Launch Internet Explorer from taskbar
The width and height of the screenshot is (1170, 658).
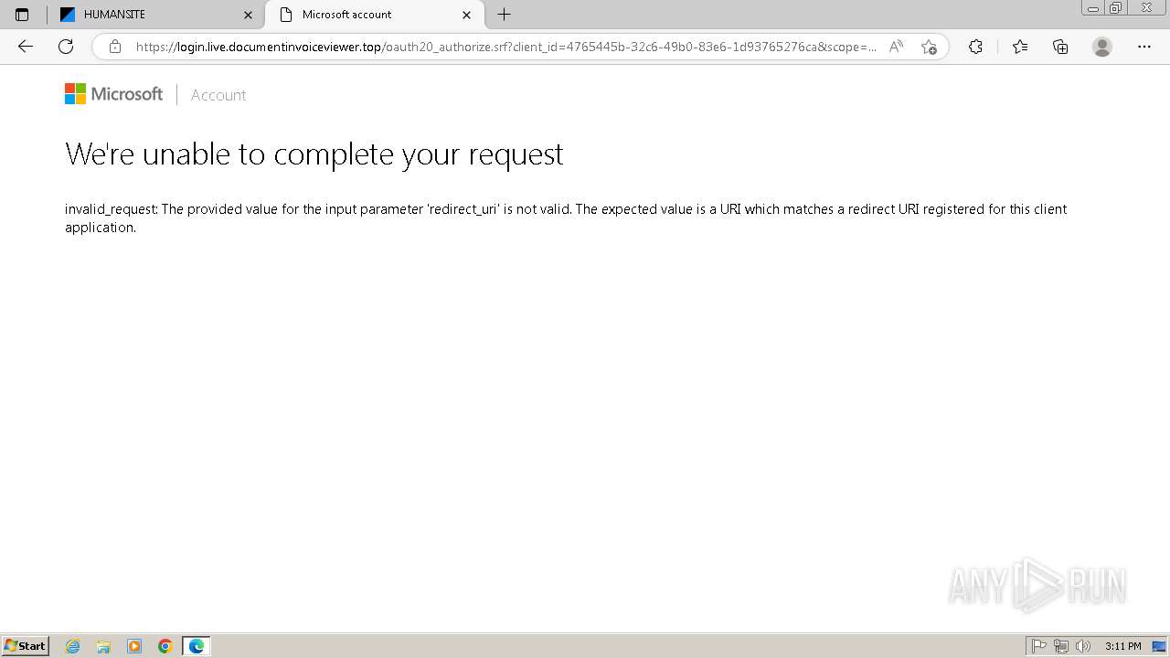(x=73, y=646)
